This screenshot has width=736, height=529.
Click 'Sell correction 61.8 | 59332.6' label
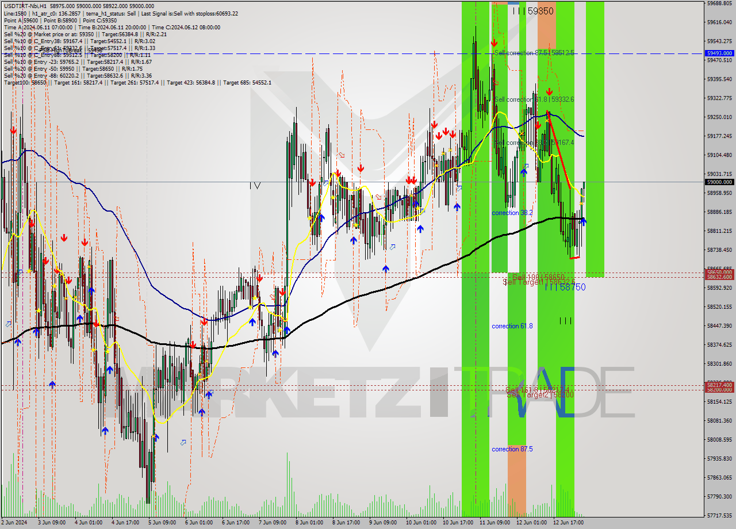click(534, 99)
